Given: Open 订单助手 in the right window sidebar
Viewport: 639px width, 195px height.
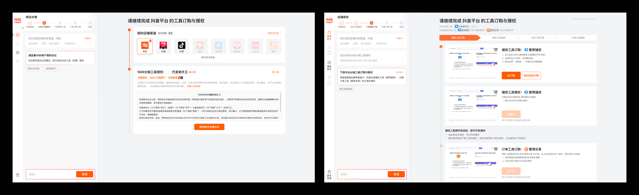Looking at the screenshot, I should click(329, 81).
